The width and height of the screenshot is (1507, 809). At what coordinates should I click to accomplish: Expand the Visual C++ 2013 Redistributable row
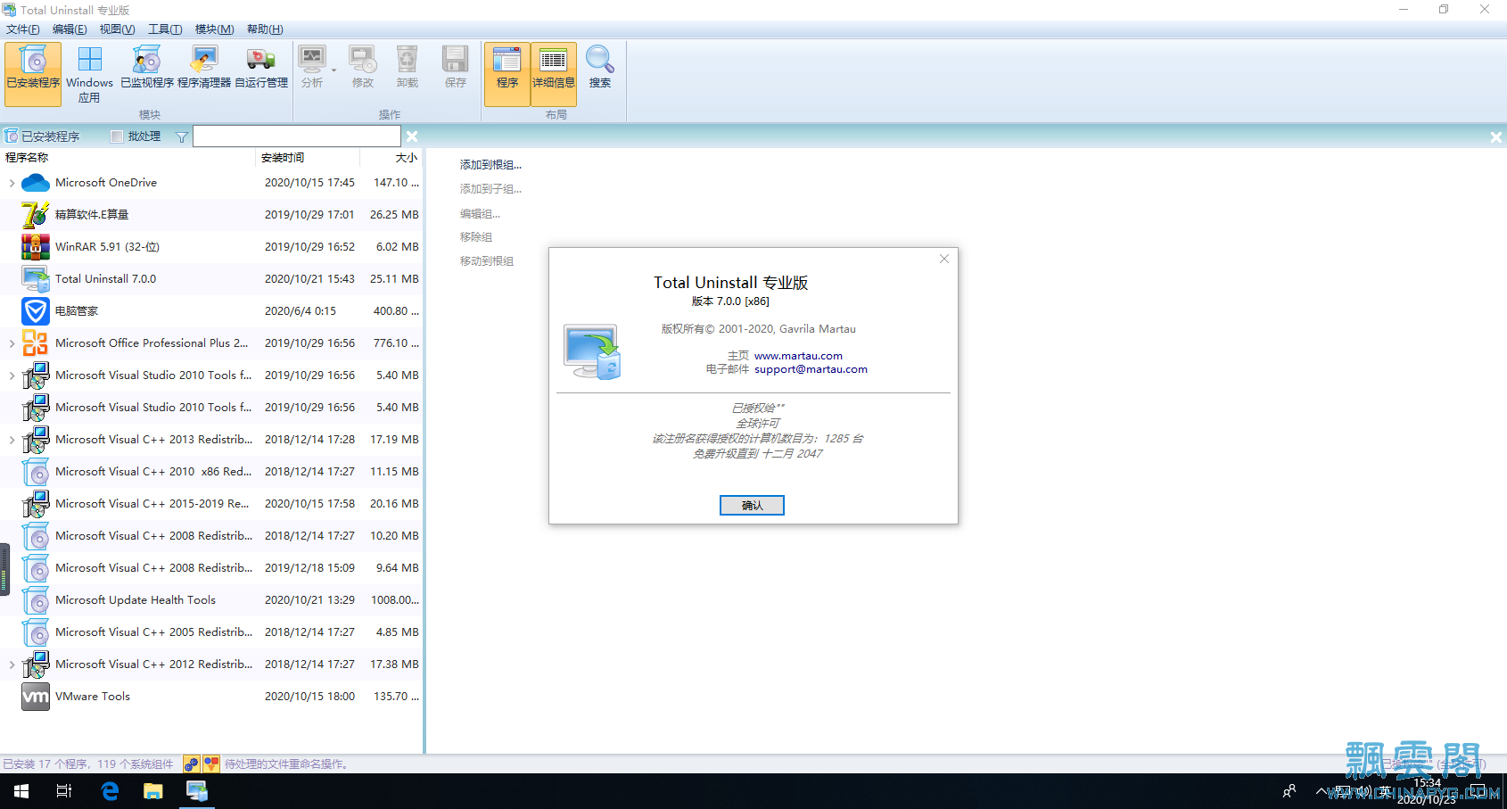12,440
